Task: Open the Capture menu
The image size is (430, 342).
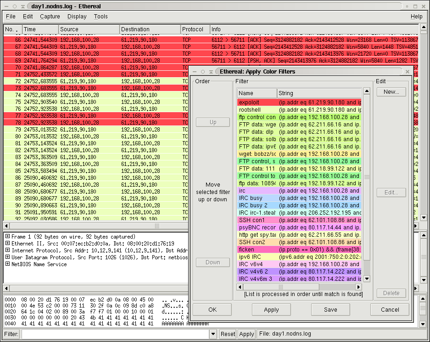Action: [x=50, y=17]
